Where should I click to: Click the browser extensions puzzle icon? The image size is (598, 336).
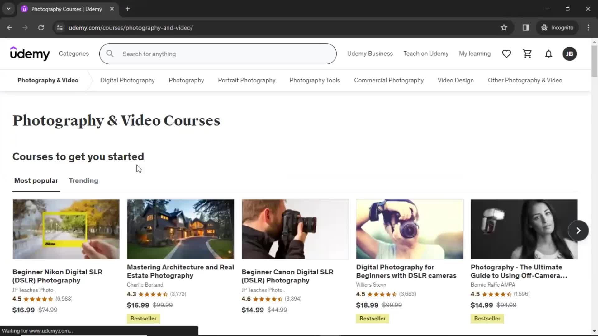[x=526, y=27]
